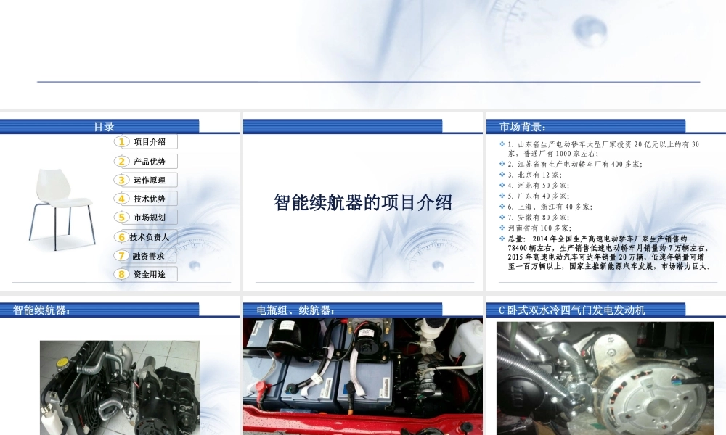726x435 pixels.
Task: Click the circled number 2 beside 产品优势
Action: coord(123,160)
